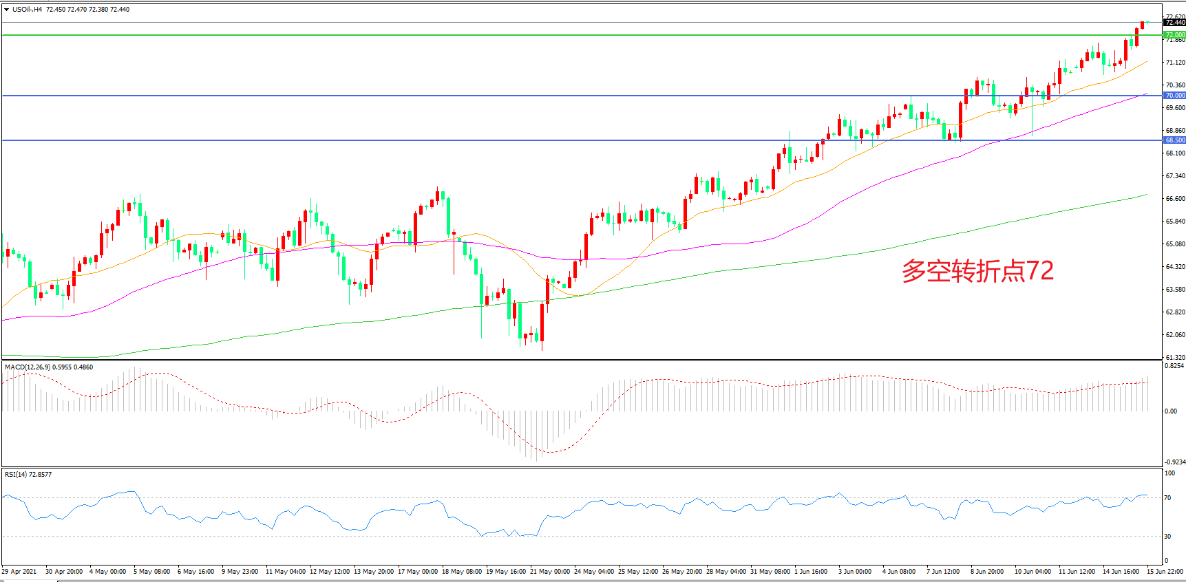Click the 21 May 00:00 time label
The image size is (1186, 582).
[549, 572]
